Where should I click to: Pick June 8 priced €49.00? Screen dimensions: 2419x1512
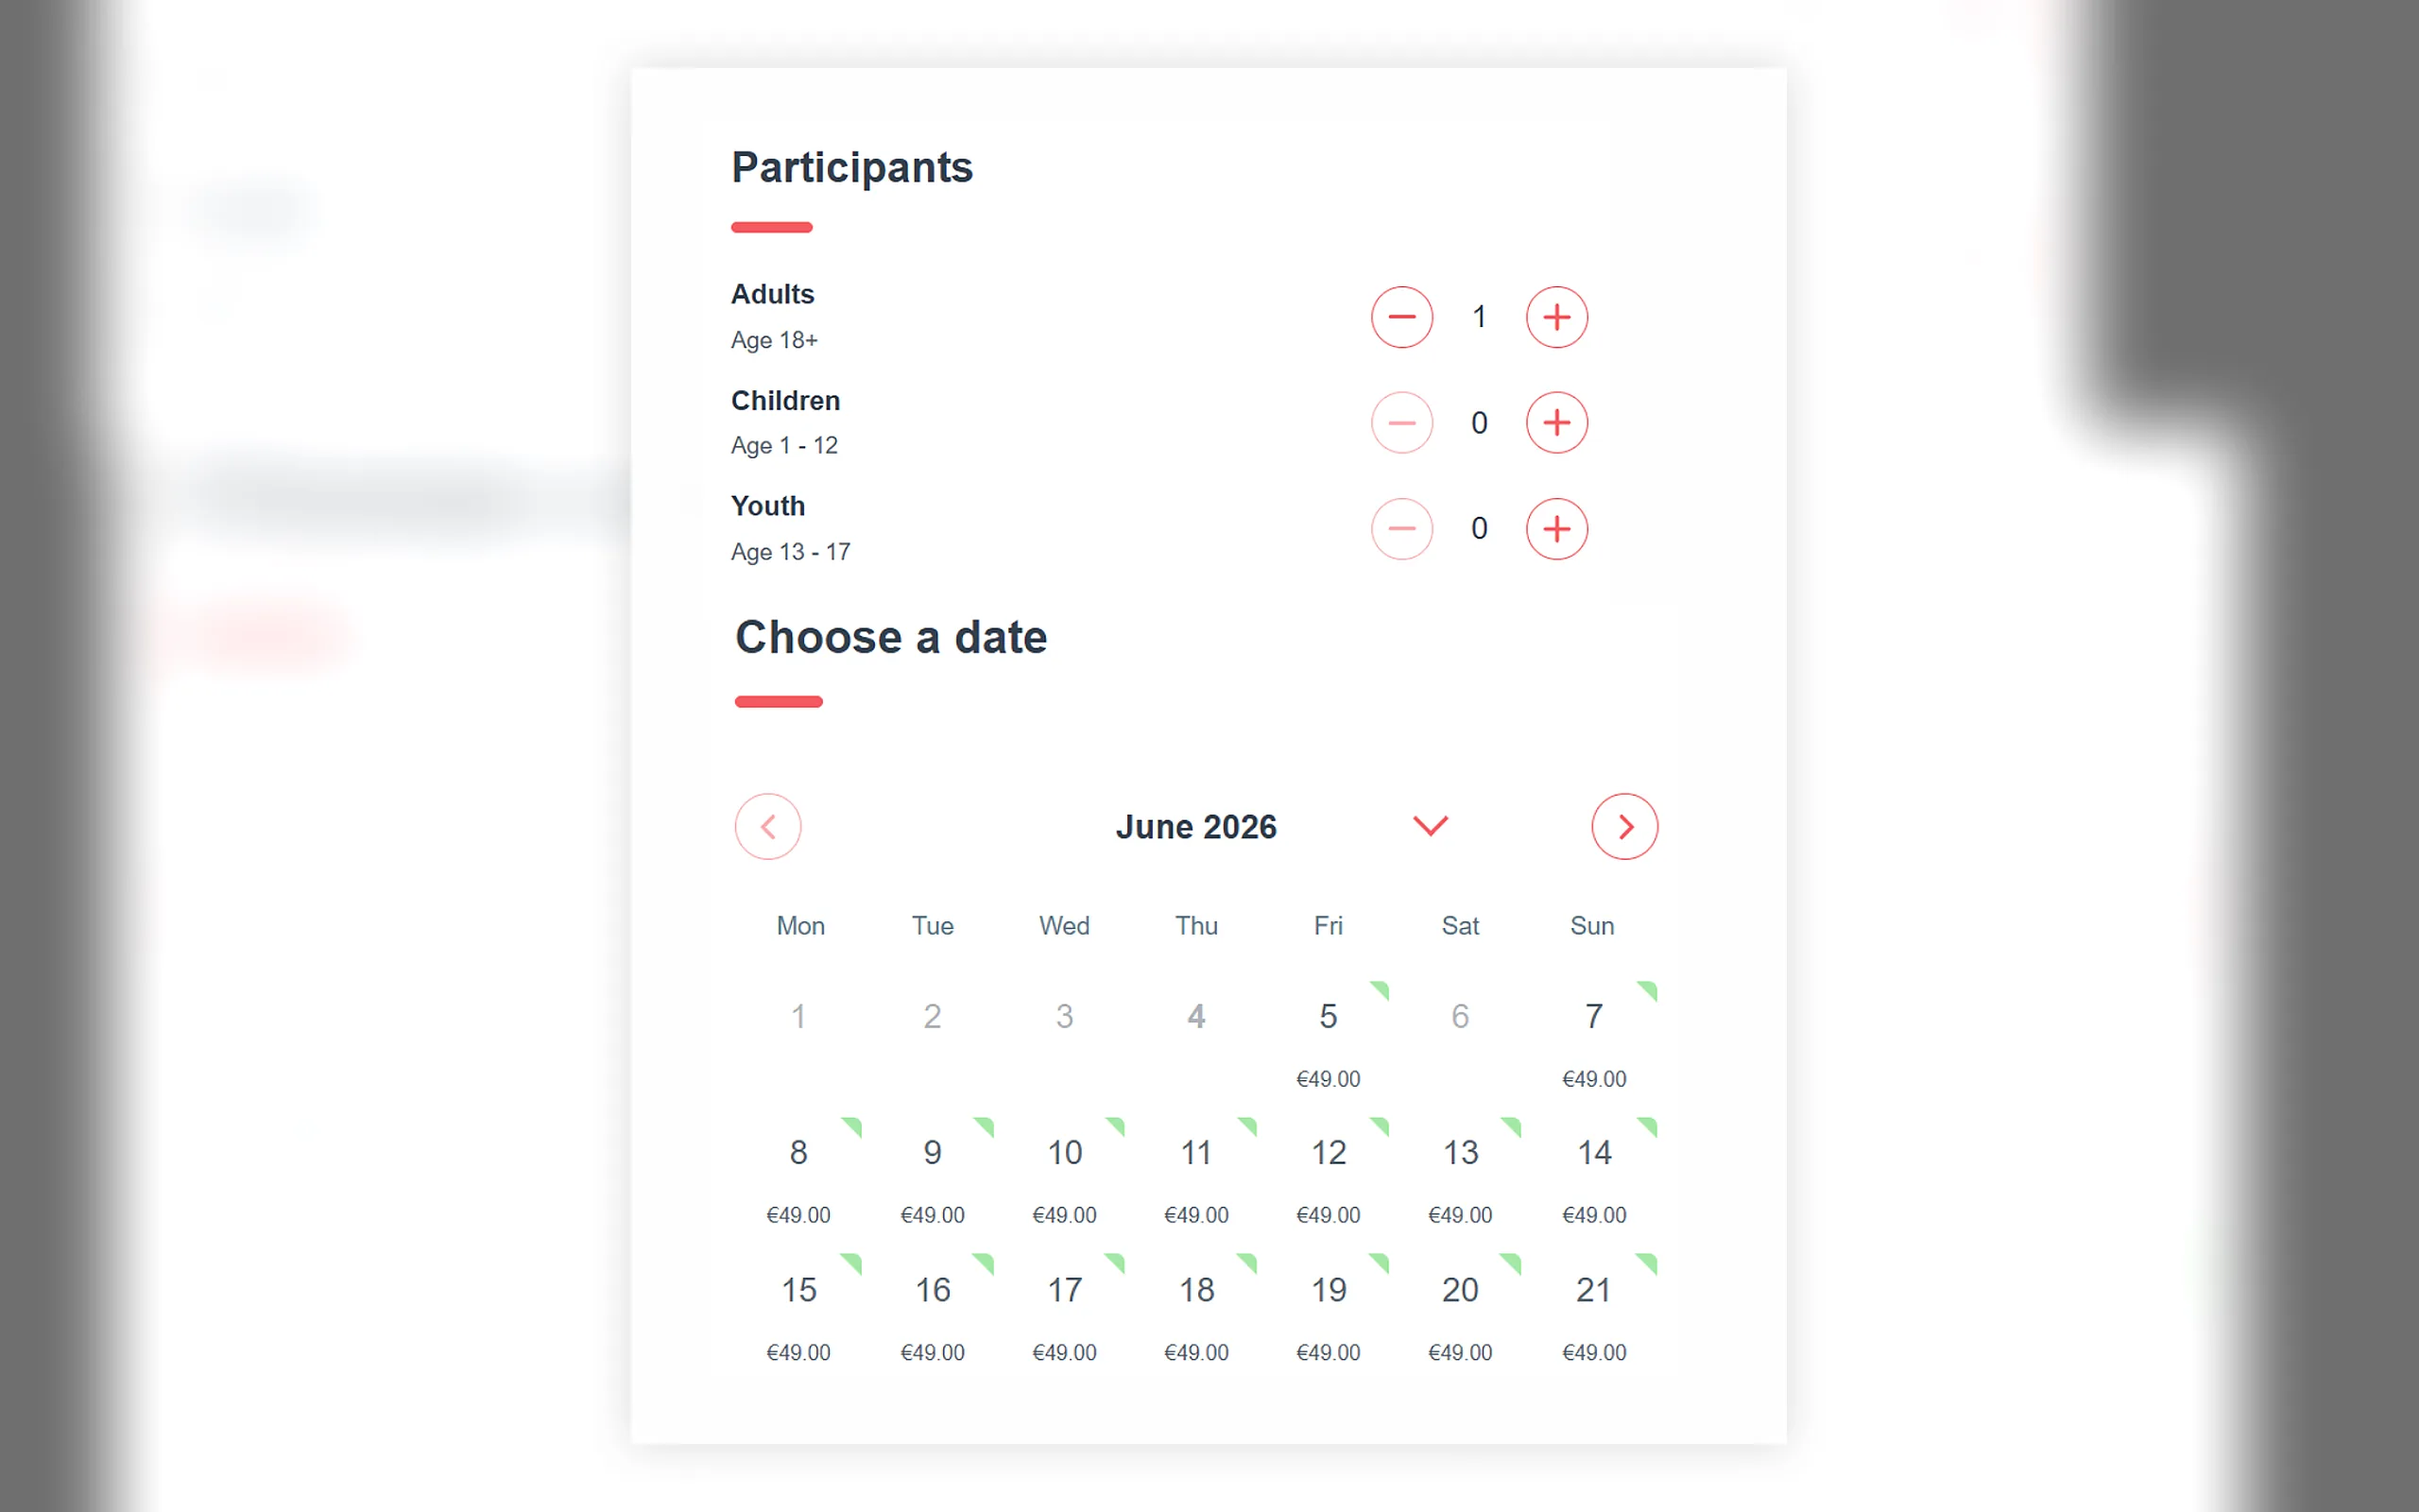pos(798,1177)
